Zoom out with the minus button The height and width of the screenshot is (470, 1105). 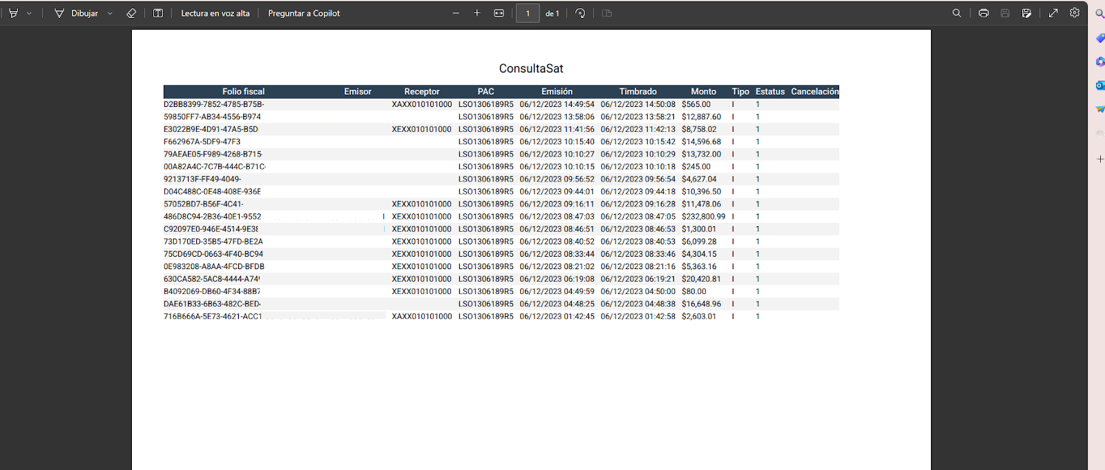[456, 13]
